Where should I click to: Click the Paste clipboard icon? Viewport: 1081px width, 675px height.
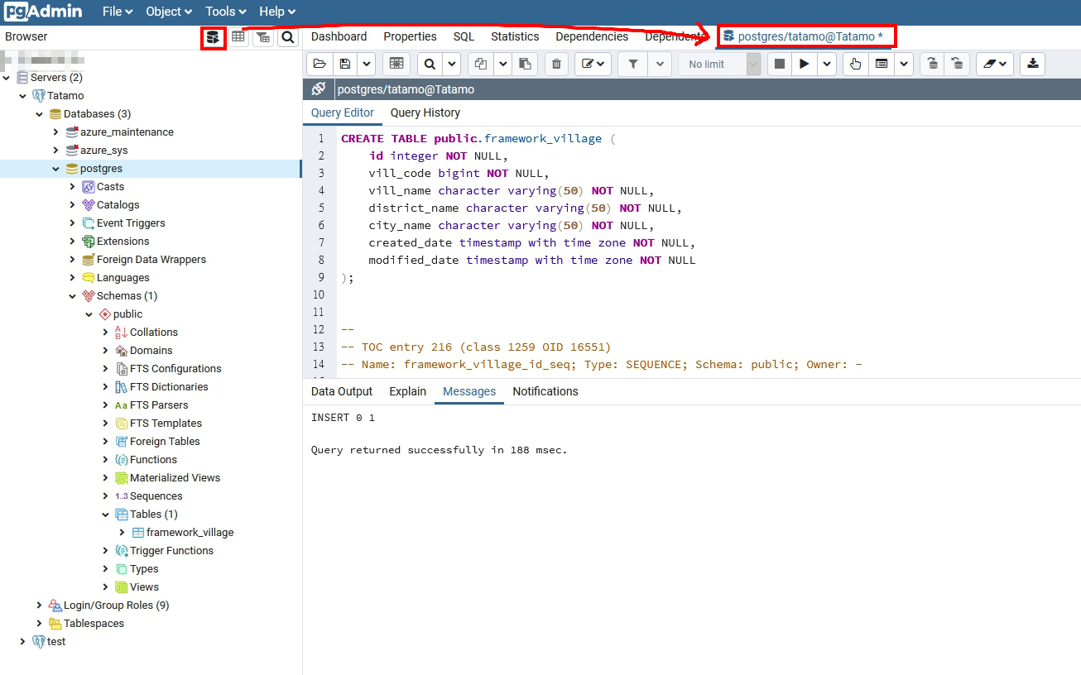[x=525, y=64]
